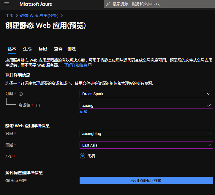This screenshot has width=215, height=195.
Task: Expand the axiang resource group dropdown
Action: (146, 105)
